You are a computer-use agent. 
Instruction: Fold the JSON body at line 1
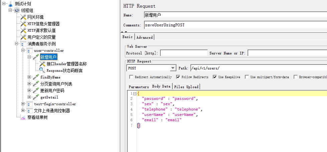point(135,94)
